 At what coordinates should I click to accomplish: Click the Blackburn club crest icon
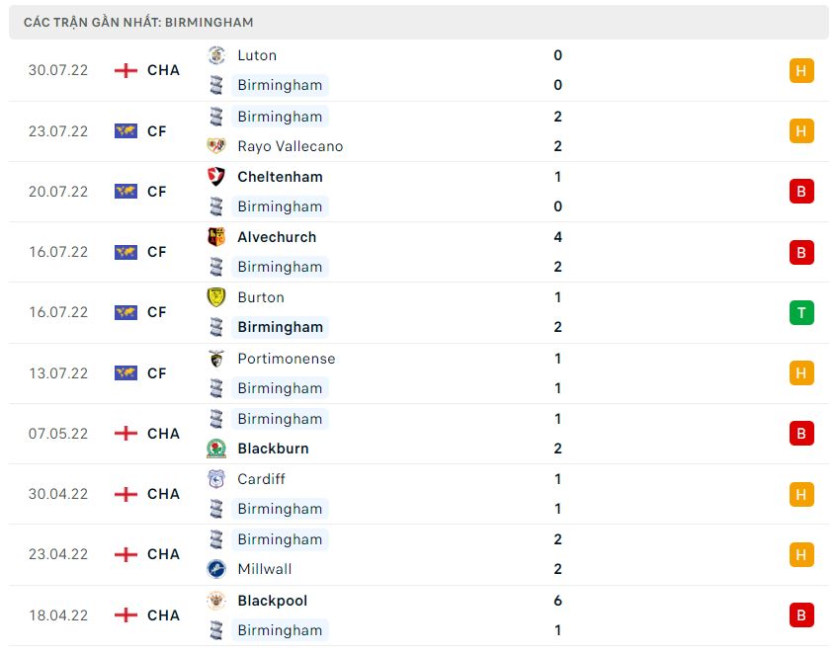(x=216, y=449)
